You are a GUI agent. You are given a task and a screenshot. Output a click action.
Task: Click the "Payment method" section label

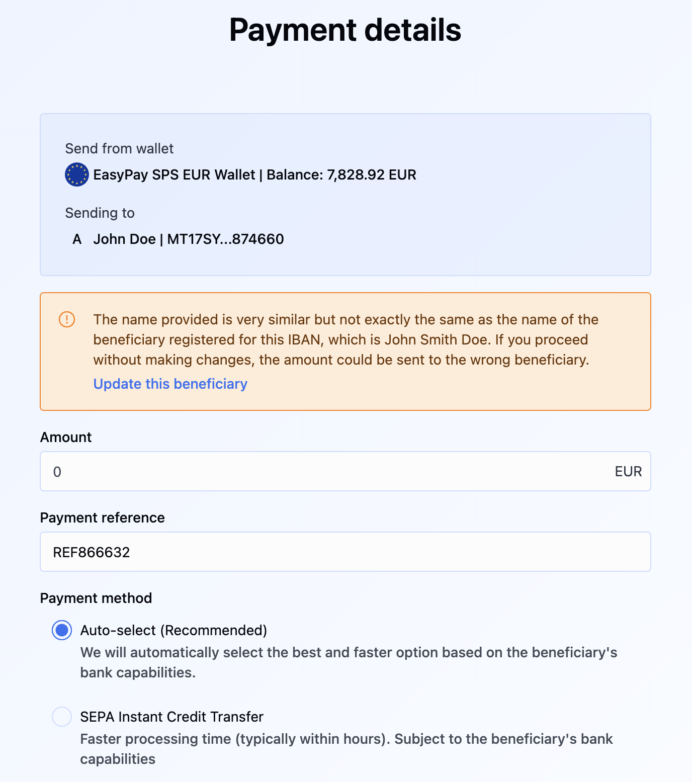tap(96, 598)
